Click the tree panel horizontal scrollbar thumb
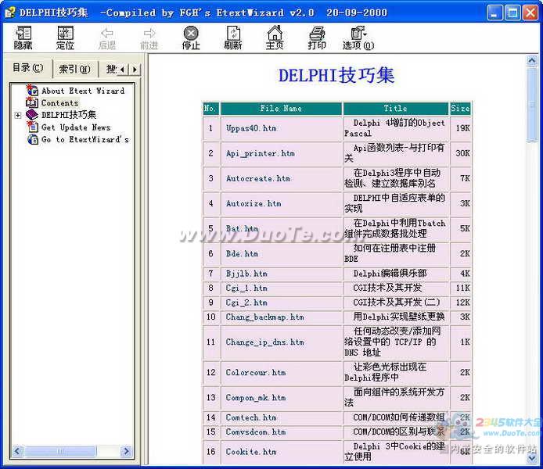Viewport: 543px width, 469px height. tap(60, 451)
